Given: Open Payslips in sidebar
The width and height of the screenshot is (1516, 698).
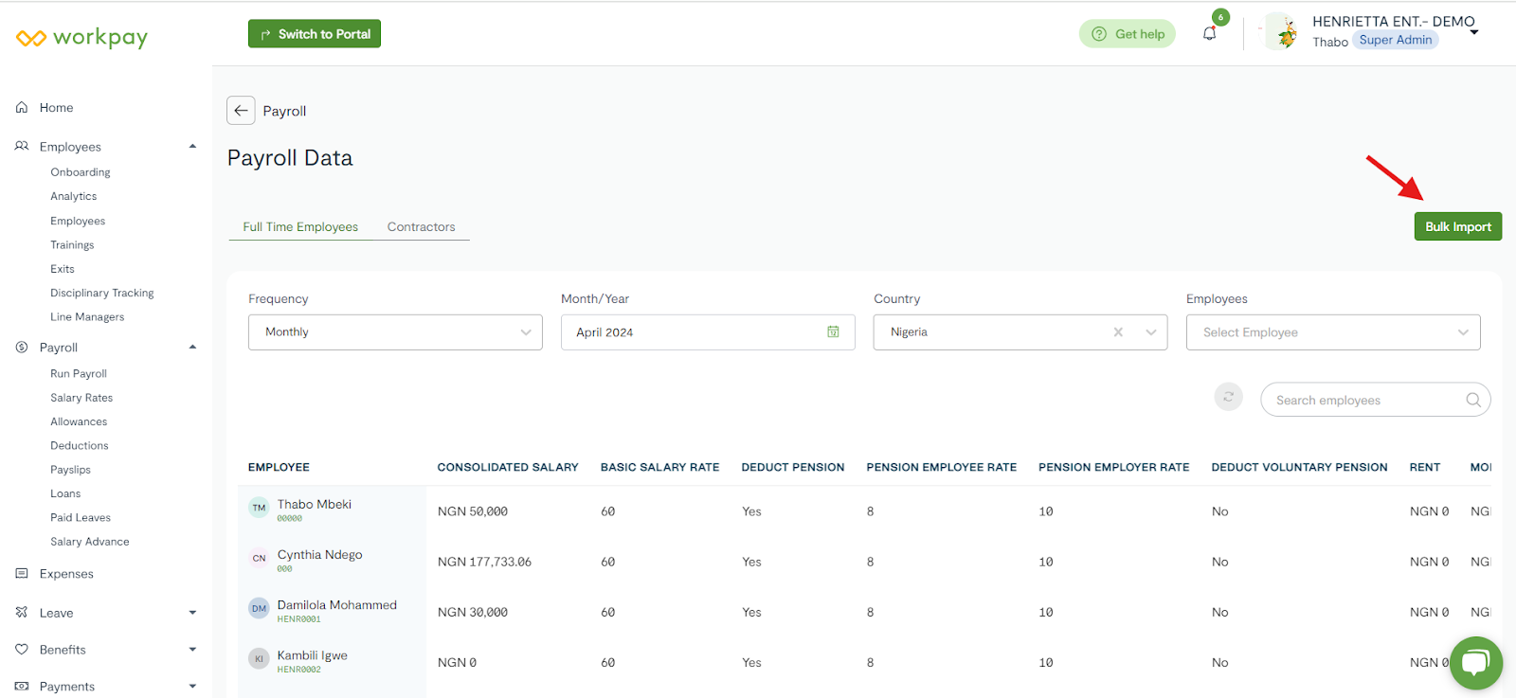Looking at the screenshot, I should click(70, 470).
